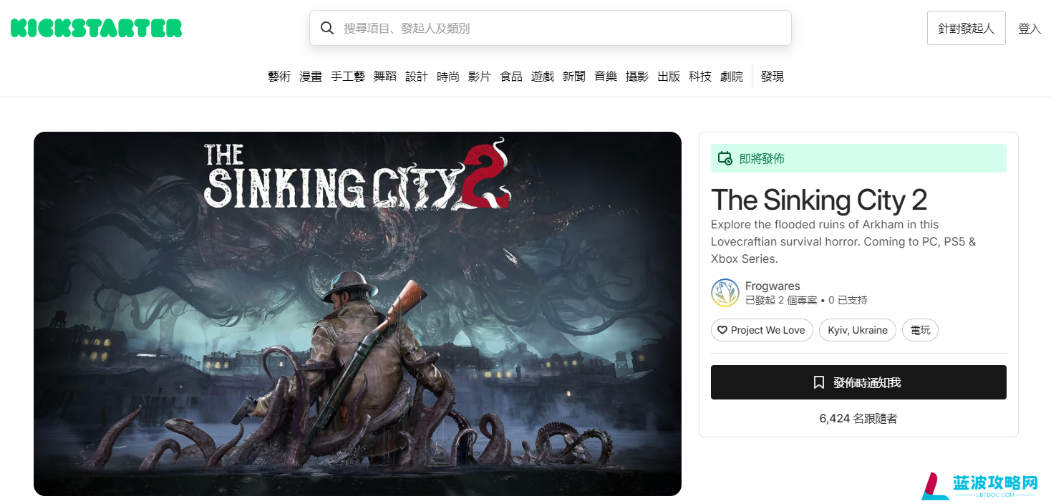The width and height of the screenshot is (1051, 504).
Task: Click the calendar icon beside 即將發佈
Action: [725, 158]
